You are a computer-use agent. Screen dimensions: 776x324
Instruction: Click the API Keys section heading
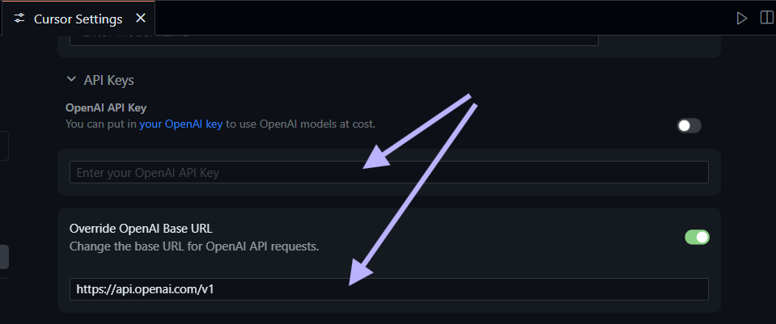(x=108, y=80)
